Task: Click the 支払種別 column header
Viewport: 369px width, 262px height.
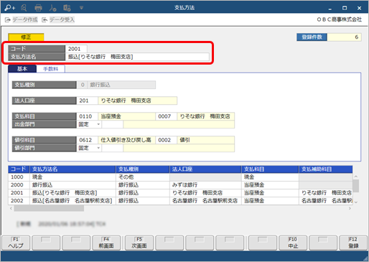Action: coord(143,169)
